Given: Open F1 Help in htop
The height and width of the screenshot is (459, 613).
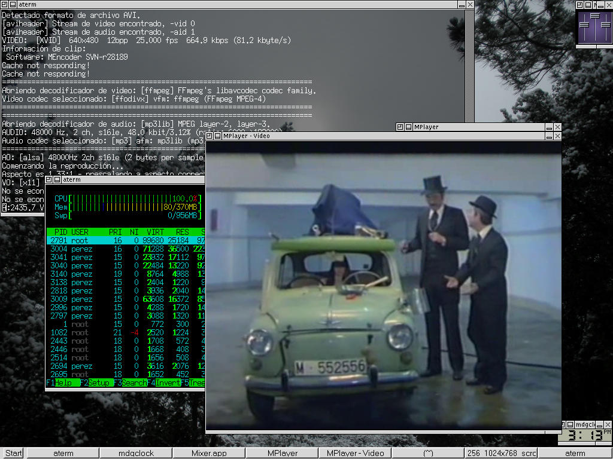Looking at the screenshot, I should (x=62, y=383).
